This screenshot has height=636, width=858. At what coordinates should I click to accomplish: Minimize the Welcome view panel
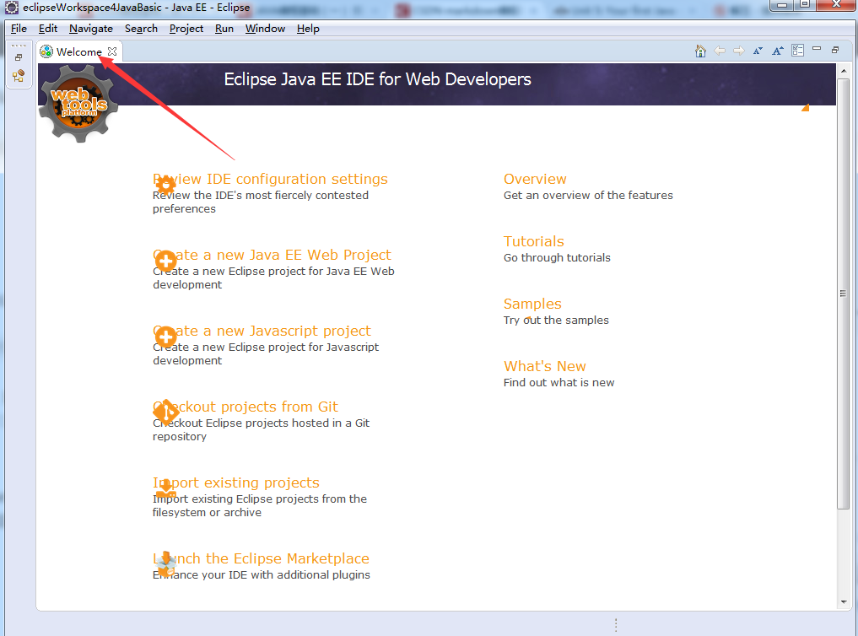pyautogui.click(x=817, y=49)
